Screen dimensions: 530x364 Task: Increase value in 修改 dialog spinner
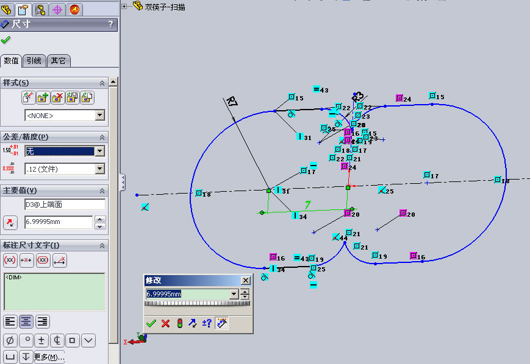coord(245,292)
